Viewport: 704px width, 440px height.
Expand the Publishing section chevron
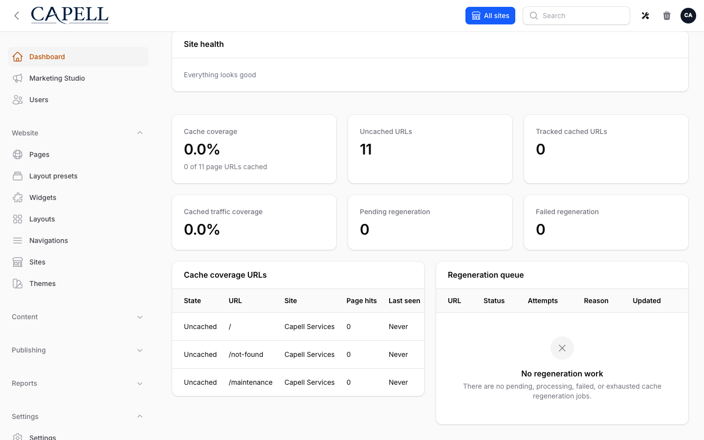(140, 350)
